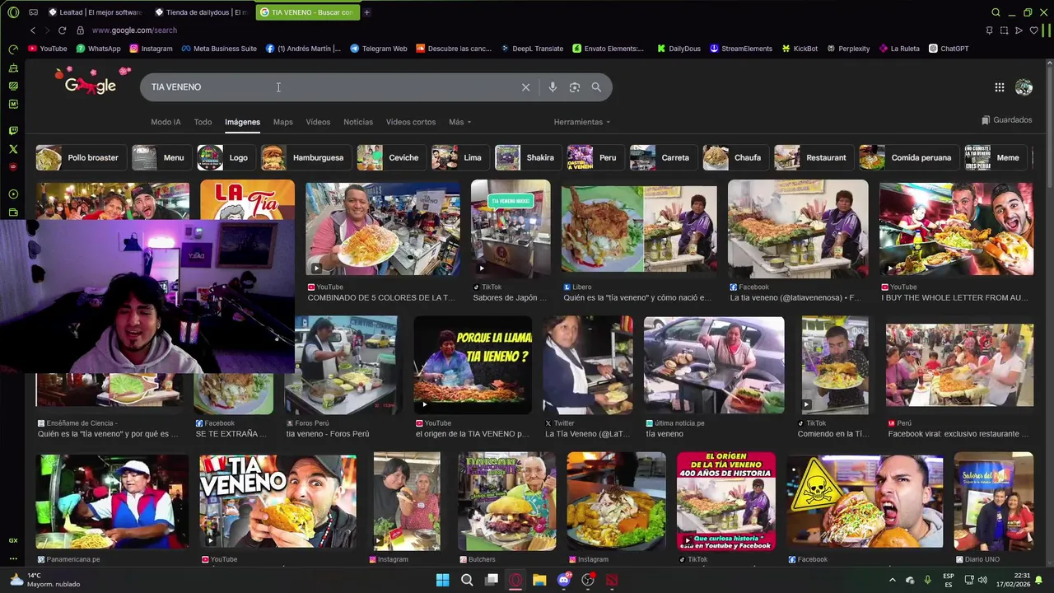Switch to Tienda de dailydous tab

tap(202, 12)
